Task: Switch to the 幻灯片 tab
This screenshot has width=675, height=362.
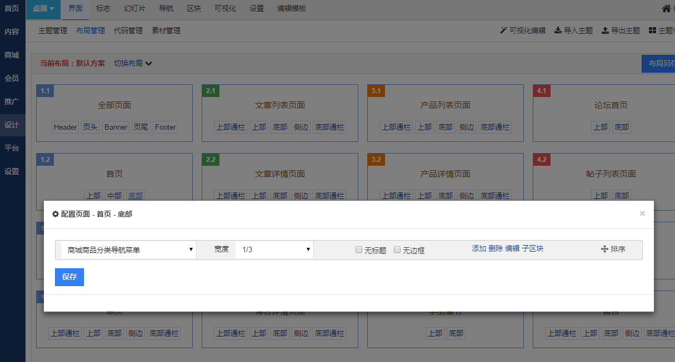Action: (x=134, y=9)
